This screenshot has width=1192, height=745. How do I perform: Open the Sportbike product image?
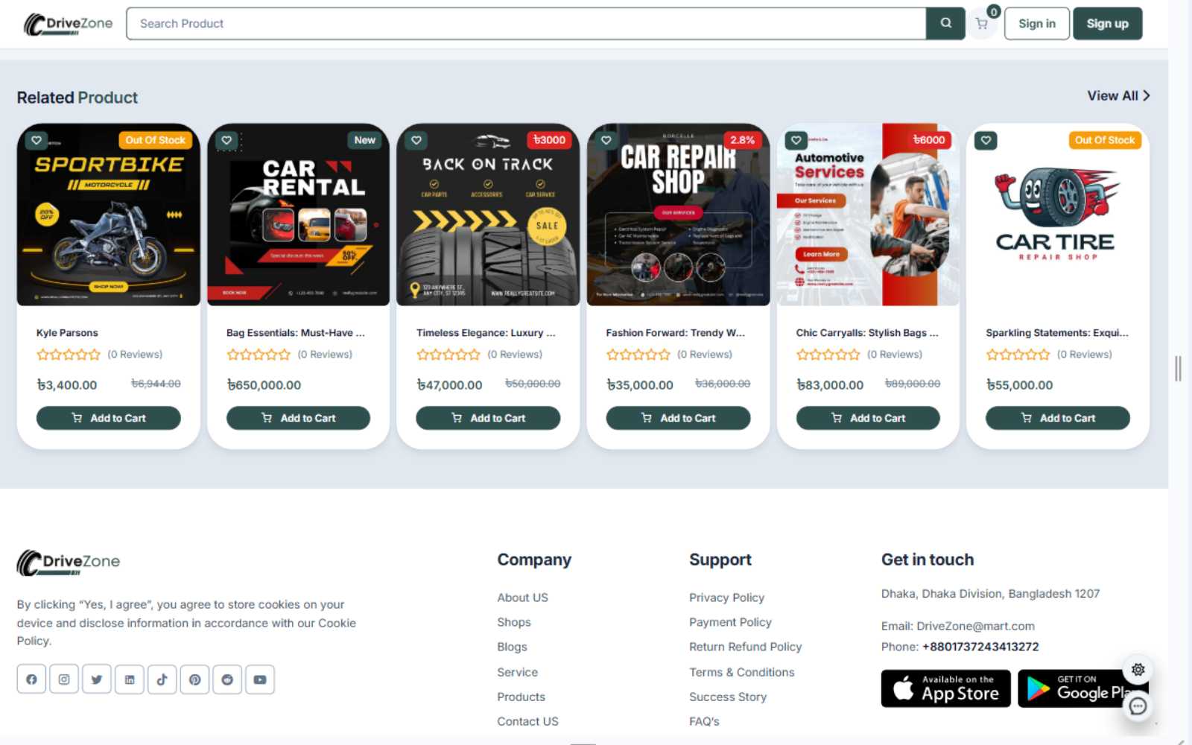point(109,215)
